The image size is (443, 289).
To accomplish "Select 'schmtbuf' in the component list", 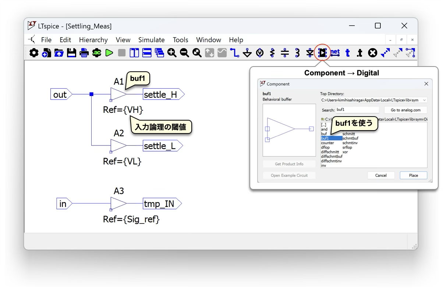I will coord(350,138).
